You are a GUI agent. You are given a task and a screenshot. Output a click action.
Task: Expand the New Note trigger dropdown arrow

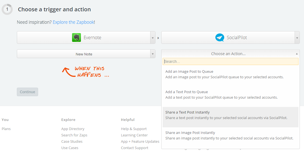click(x=153, y=54)
